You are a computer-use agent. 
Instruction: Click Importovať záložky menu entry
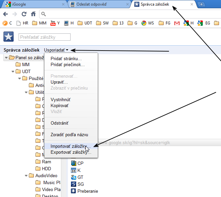point(71,146)
